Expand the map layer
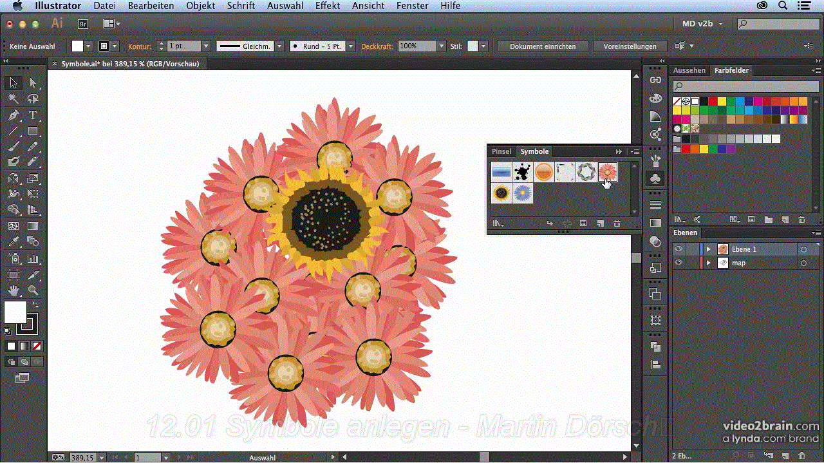This screenshot has height=463, width=824. tap(709, 263)
